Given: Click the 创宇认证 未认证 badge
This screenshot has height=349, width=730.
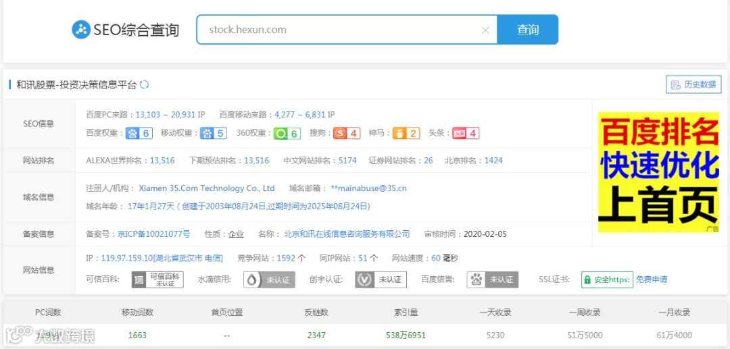Looking at the screenshot, I should (381, 279).
